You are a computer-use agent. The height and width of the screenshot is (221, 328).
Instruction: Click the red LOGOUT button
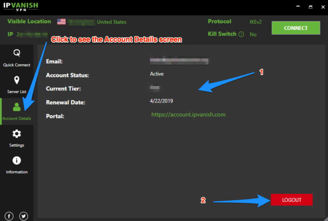point(291,200)
